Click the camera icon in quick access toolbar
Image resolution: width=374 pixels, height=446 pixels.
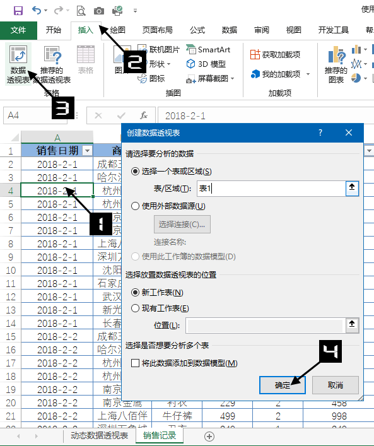(x=98, y=11)
